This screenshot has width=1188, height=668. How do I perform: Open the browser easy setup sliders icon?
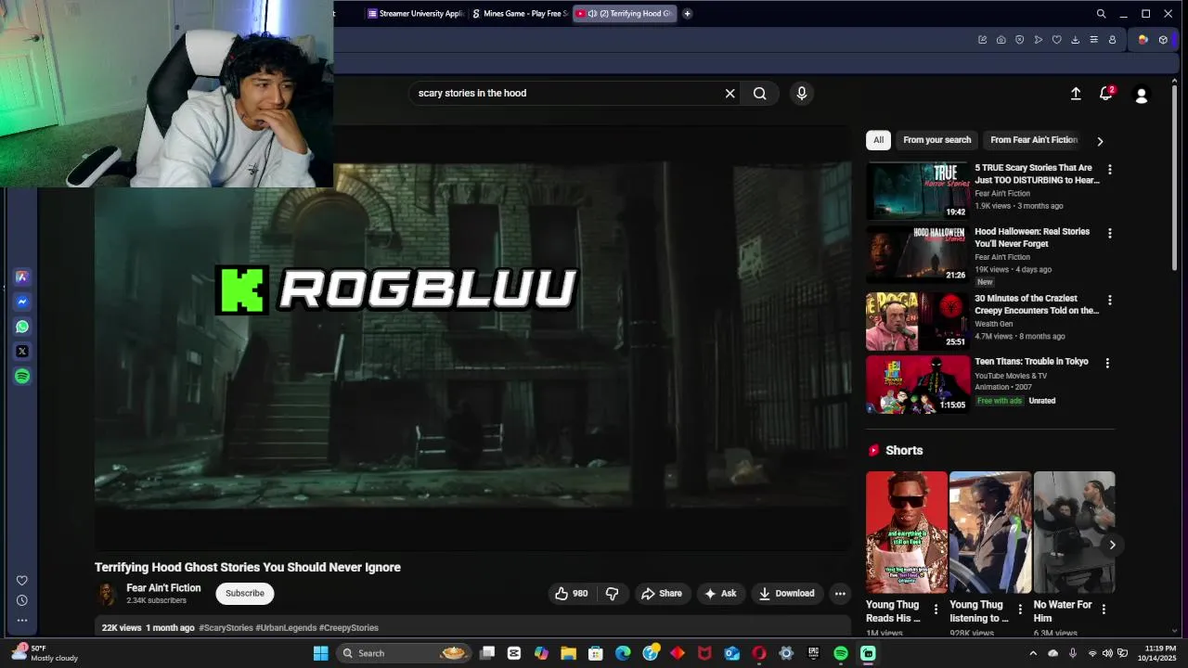[1093, 40]
